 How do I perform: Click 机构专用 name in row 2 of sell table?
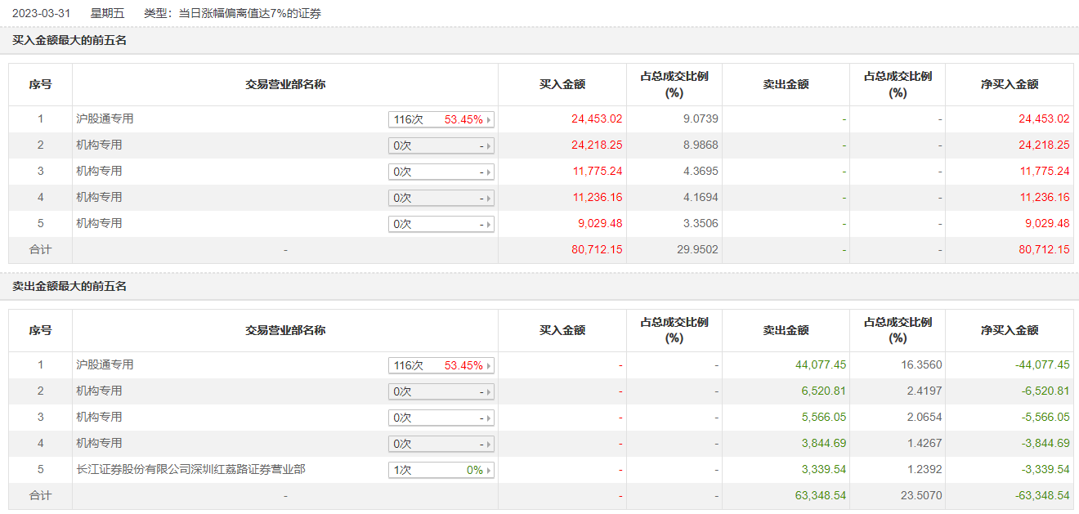tap(99, 391)
